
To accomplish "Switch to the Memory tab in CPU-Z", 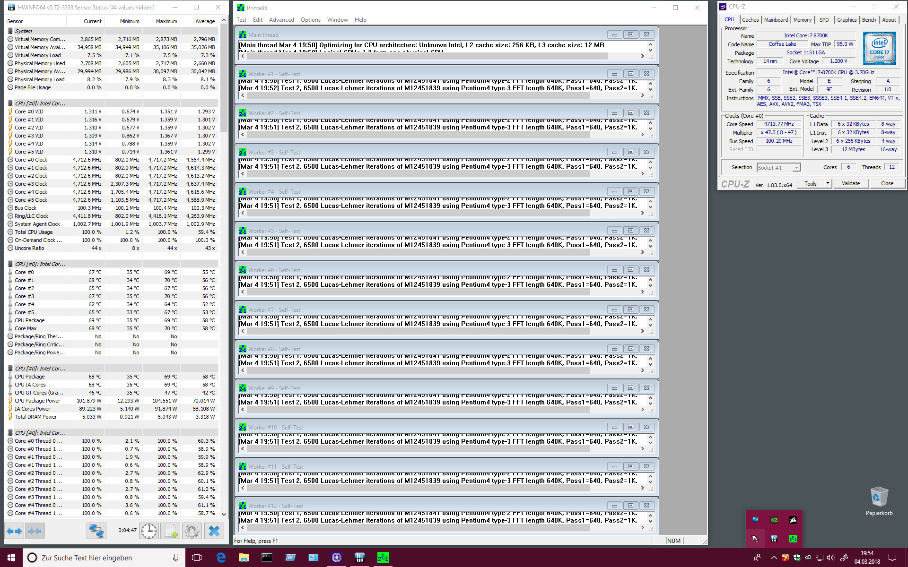I will [x=802, y=20].
